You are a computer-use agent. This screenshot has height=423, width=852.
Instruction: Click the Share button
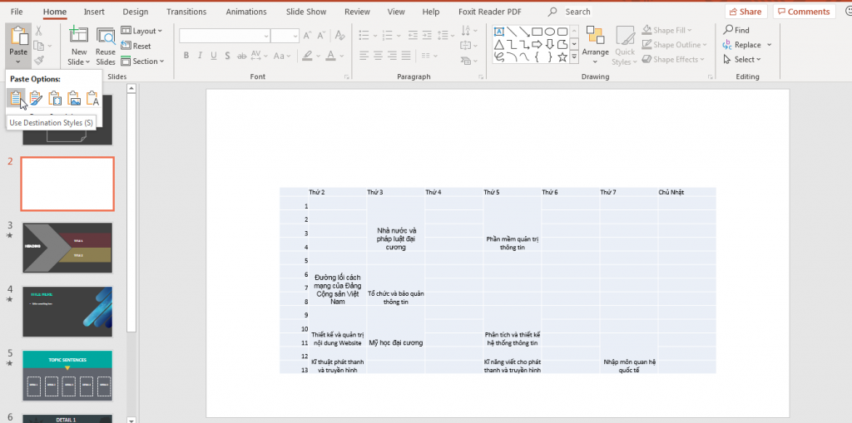(745, 12)
